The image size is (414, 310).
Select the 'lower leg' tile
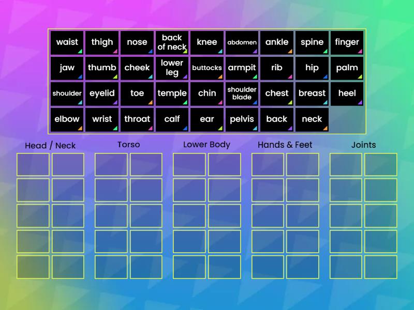click(x=172, y=68)
